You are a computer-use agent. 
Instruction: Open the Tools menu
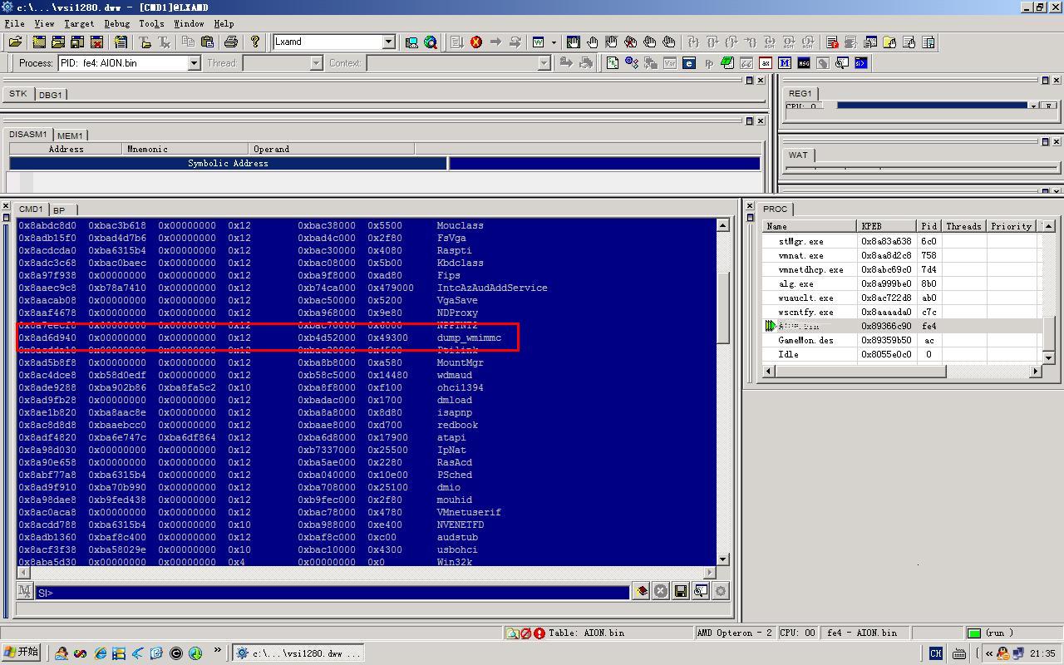point(151,23)
